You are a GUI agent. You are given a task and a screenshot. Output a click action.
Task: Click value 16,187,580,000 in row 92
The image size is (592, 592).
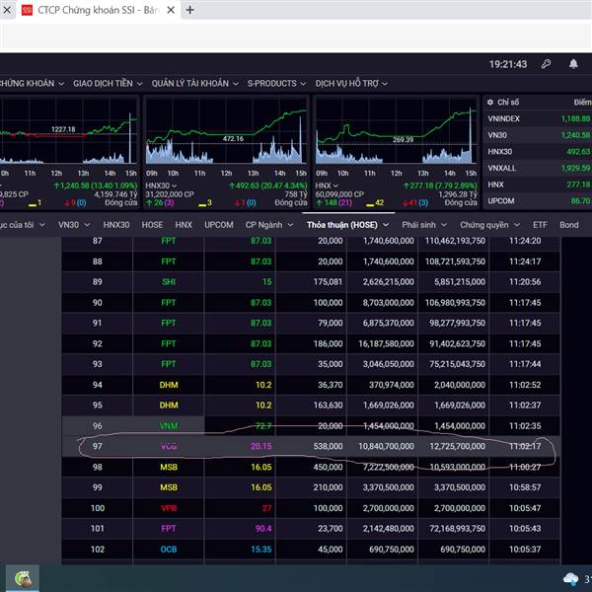tap(386, 344)
